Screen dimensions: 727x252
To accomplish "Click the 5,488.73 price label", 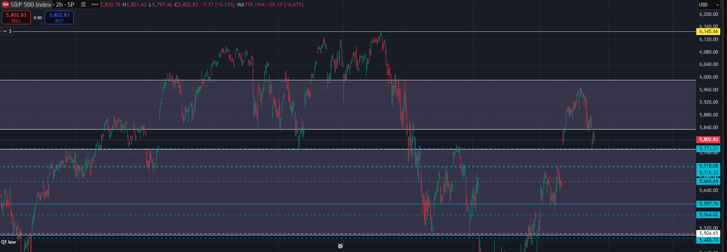I will pos(708,240).
